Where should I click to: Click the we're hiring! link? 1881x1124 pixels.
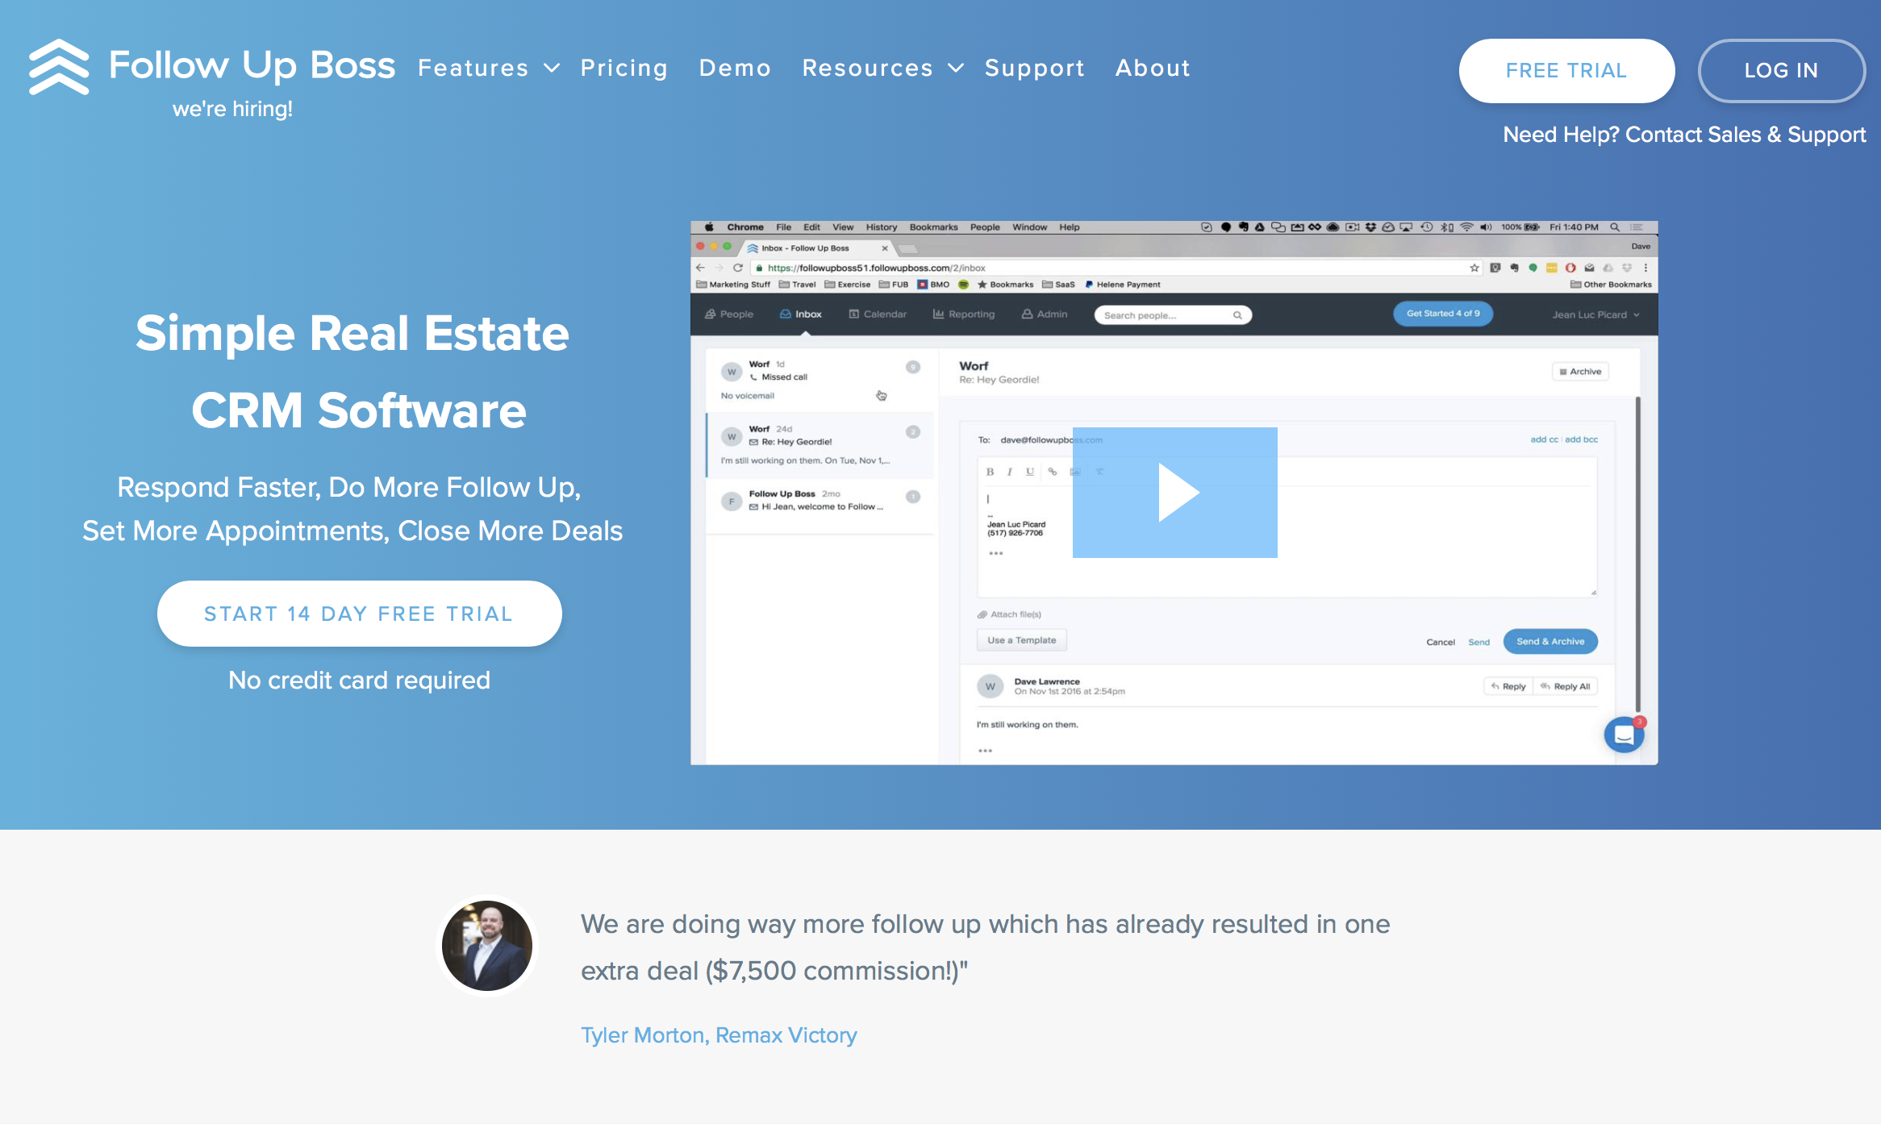click(233, 109)
